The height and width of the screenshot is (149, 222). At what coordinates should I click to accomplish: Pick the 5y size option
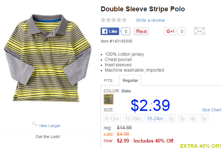(x=204, y=118)
